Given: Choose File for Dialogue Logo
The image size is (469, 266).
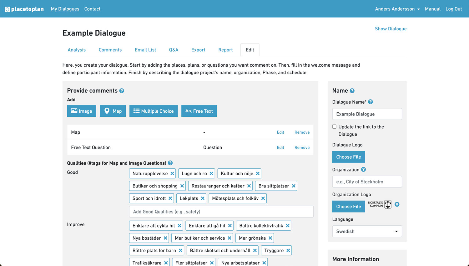Looking at the screenshot, I should (348, 157).
